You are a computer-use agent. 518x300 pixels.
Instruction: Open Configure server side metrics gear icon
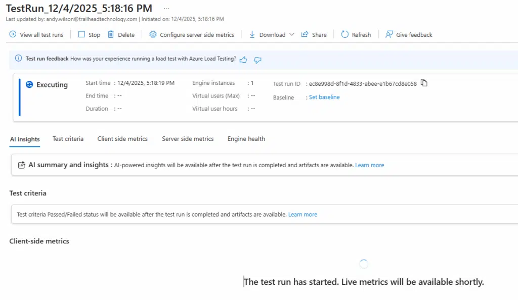(153, 34)
